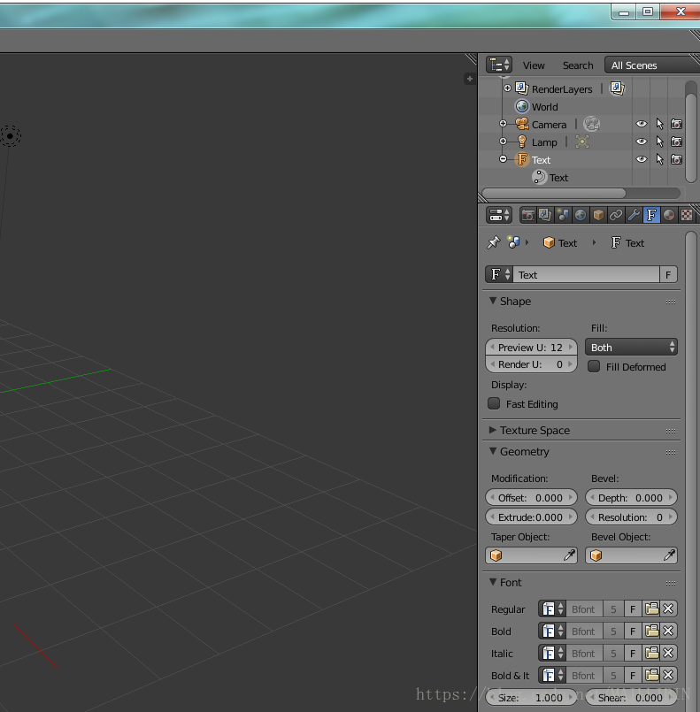Image resolution: width=700 pixels, height=712 pixels.
Task: Open the Properties editor type selector
Action: click(x=499, y=215)
